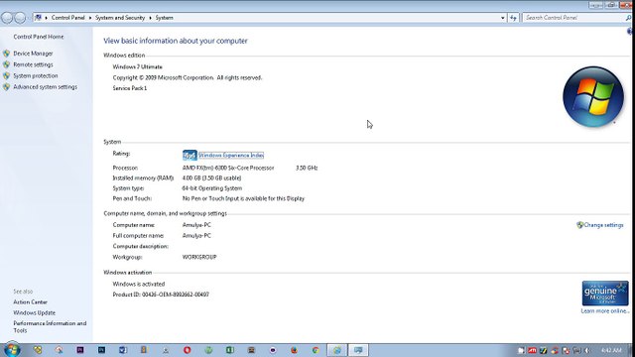Open Device Manager from the left sidebar

[33, 54]
